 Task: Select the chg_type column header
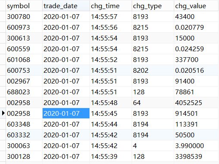[153, 6]
